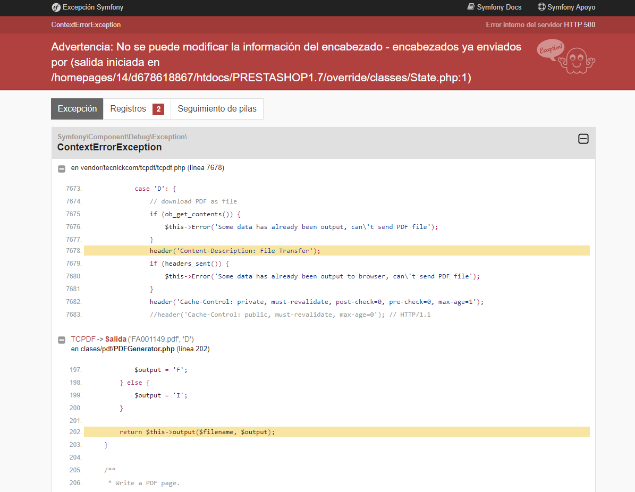Open the Seguimiento de pilas tab

tap(217, 109)
